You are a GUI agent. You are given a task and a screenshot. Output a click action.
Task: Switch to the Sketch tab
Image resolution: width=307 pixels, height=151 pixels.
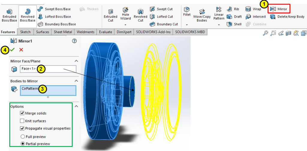(25, 32)
